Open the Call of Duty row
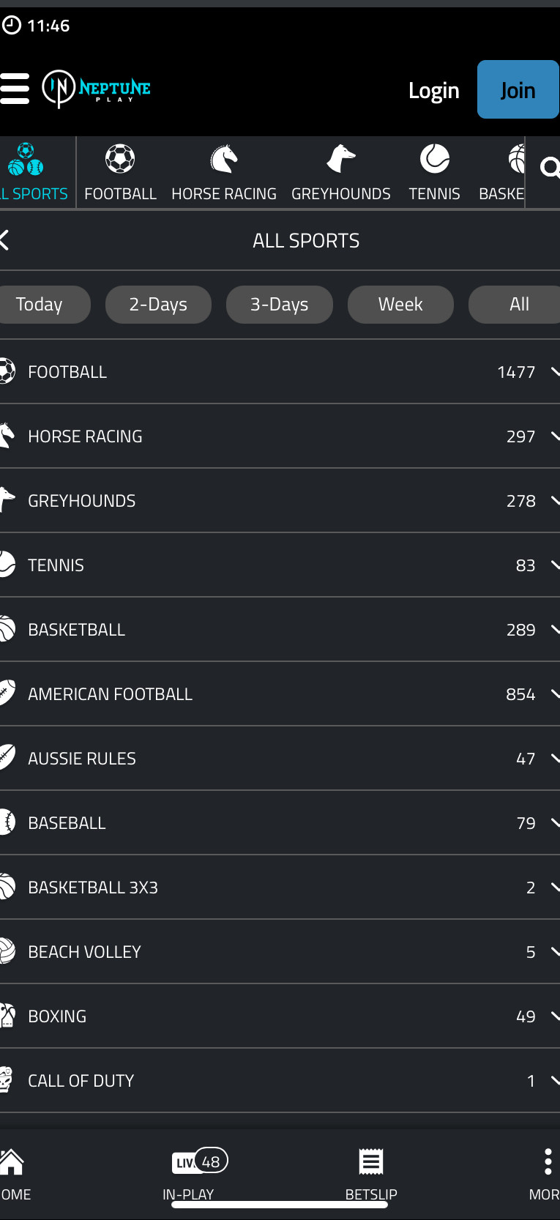The height and width of the screenshot is (1220, 560). tap(280, 1081)
